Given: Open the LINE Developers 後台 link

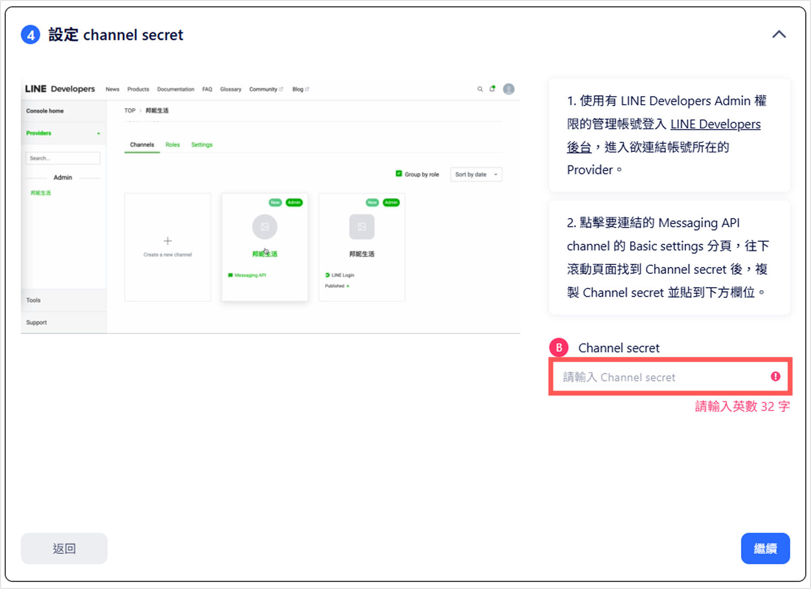Looking at the screenshot, I should pos(664,135).
